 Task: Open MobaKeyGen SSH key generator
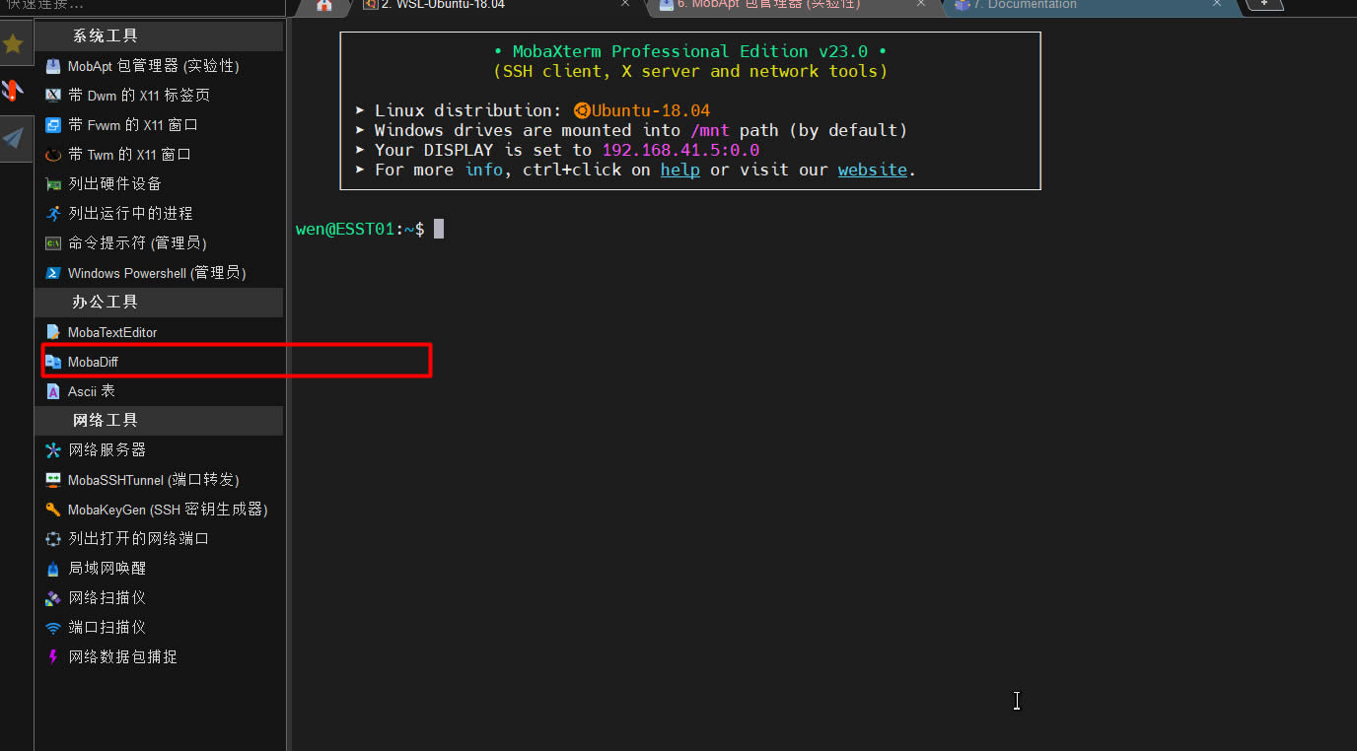click(167, 510)
